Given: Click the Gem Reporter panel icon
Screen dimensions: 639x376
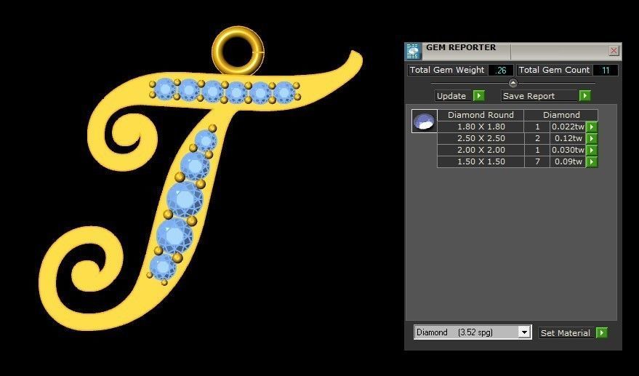Looking at the screenshot, I should tap(413, 52).
